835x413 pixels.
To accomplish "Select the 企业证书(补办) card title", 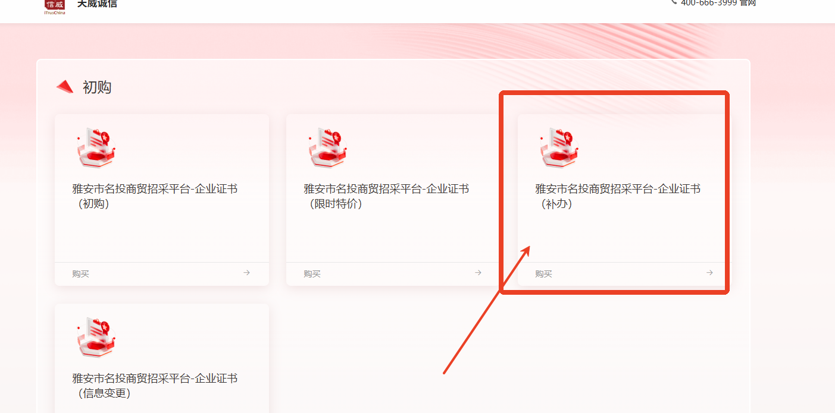I will pos(618,196).
